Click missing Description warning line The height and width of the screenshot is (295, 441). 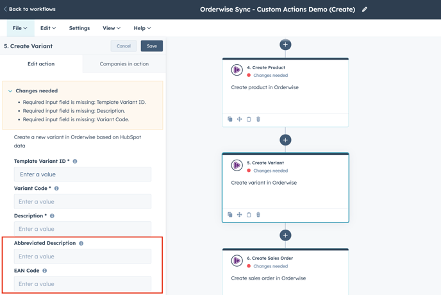(74, 111)
